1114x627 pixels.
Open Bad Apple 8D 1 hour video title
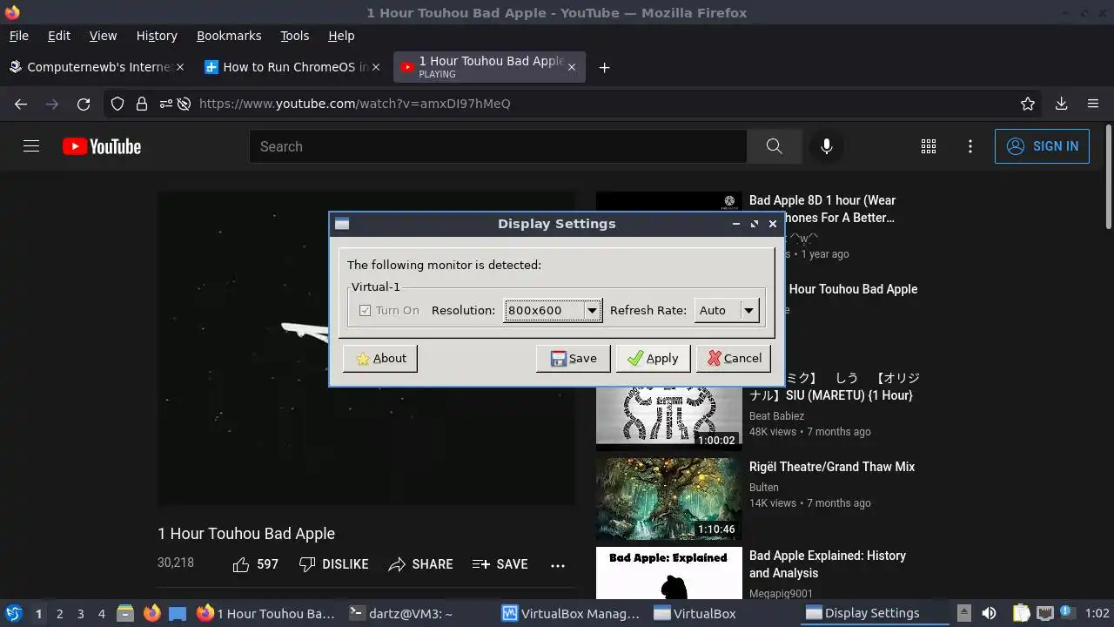[x=822, y=209]
